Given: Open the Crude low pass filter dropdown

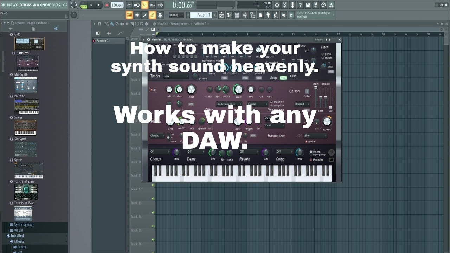Looking at the screenshot, I should [229, 104].
